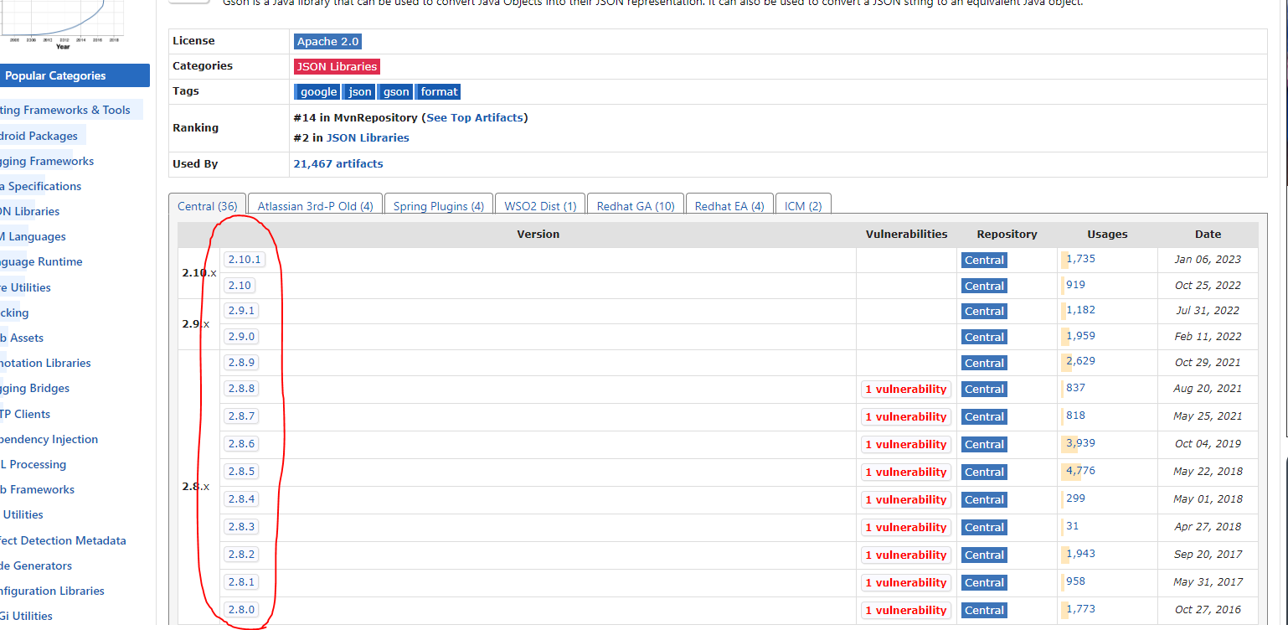Image resolution: width=1288 pixels, height=630 pixels.
Task: Click the Oct 27, 2016 date cell
Action: tap(1208, 610)
